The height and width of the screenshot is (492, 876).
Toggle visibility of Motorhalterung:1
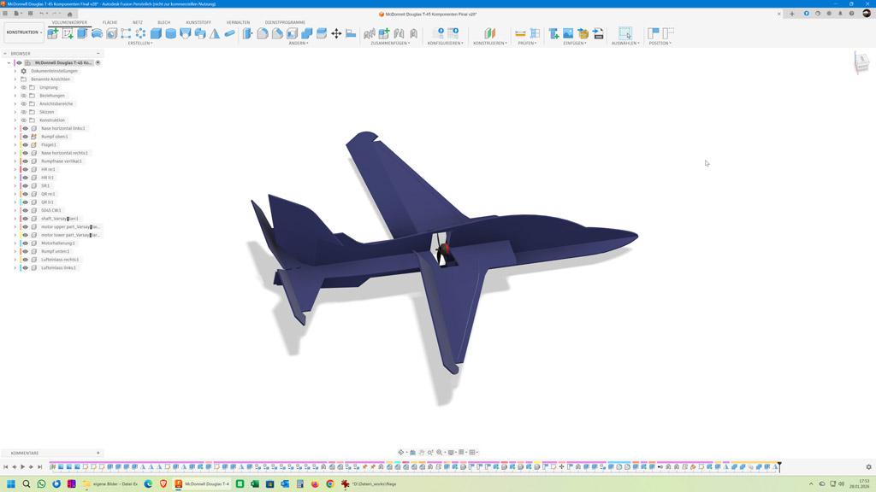pos(25,243)
